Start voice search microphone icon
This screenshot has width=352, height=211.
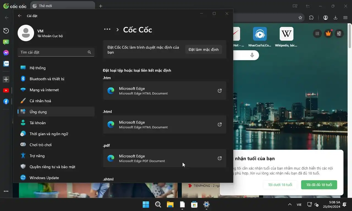(x=252, y=55)
